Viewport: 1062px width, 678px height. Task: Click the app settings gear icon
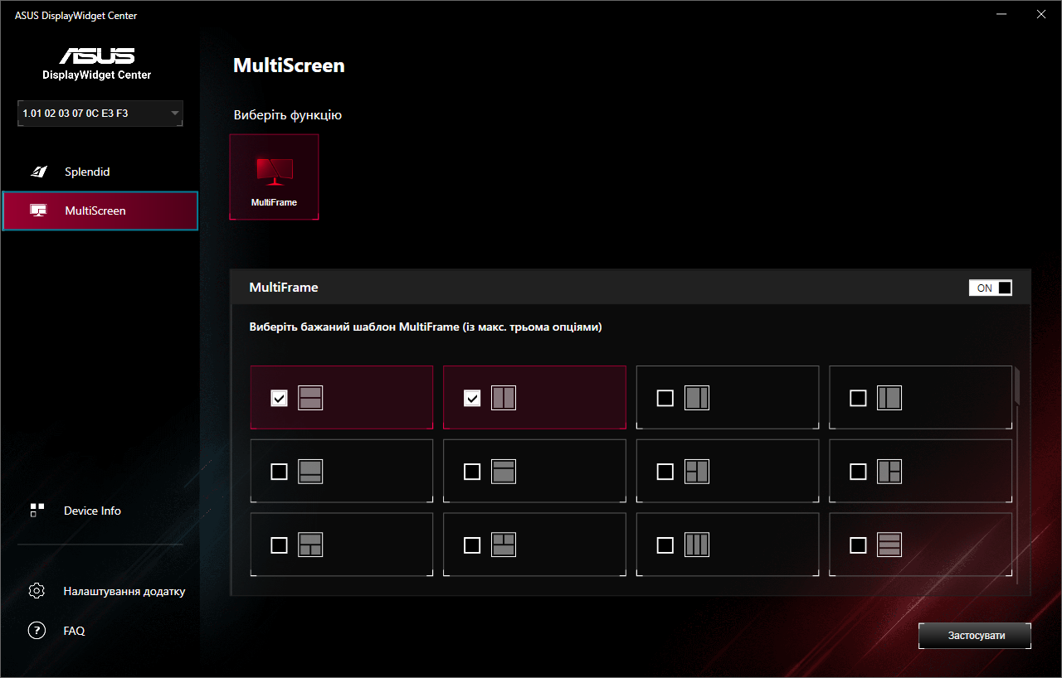pos(37,591)
